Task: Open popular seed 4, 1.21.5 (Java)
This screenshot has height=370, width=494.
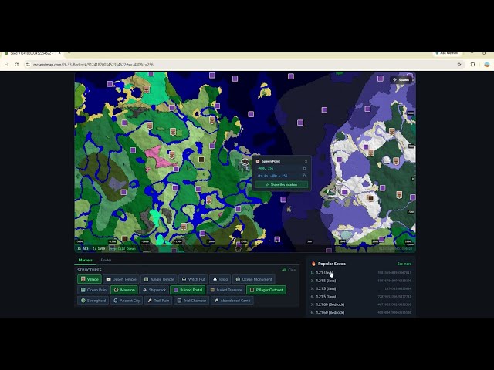Action: (x=360, y=296)
